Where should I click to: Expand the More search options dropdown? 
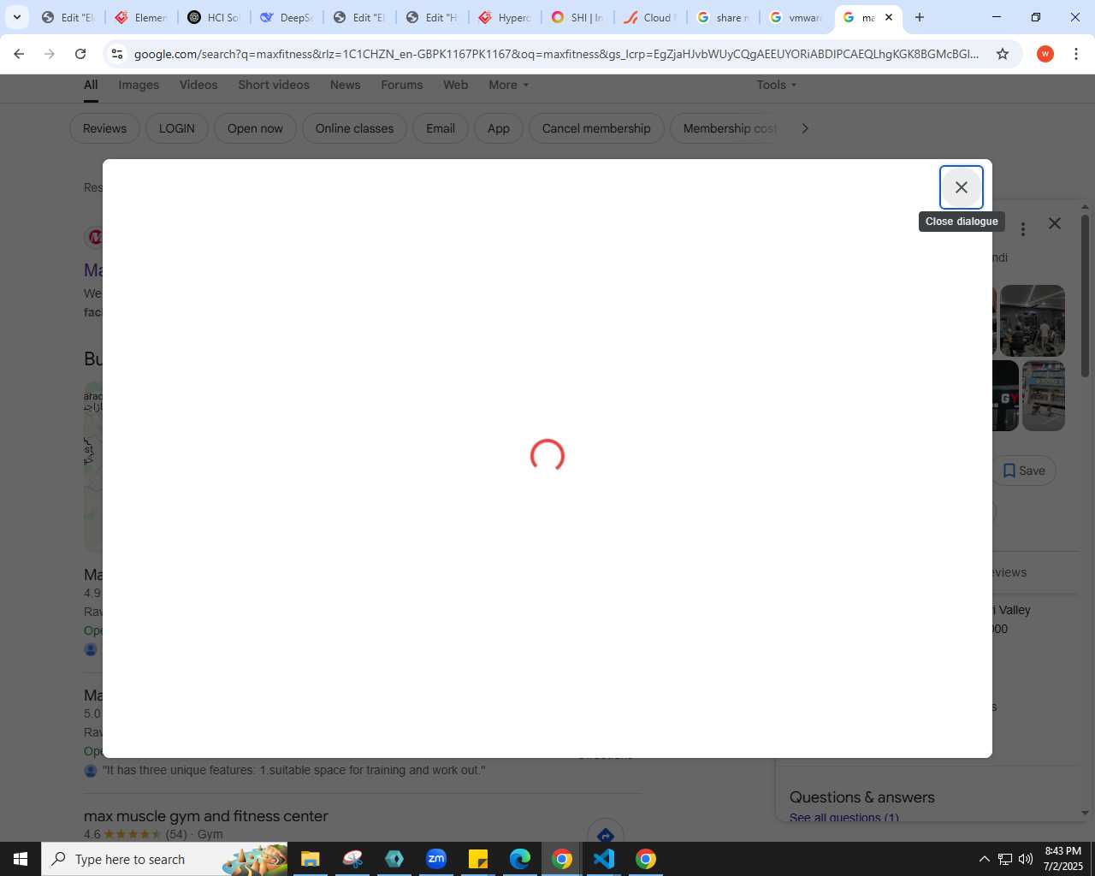point(509,85)
